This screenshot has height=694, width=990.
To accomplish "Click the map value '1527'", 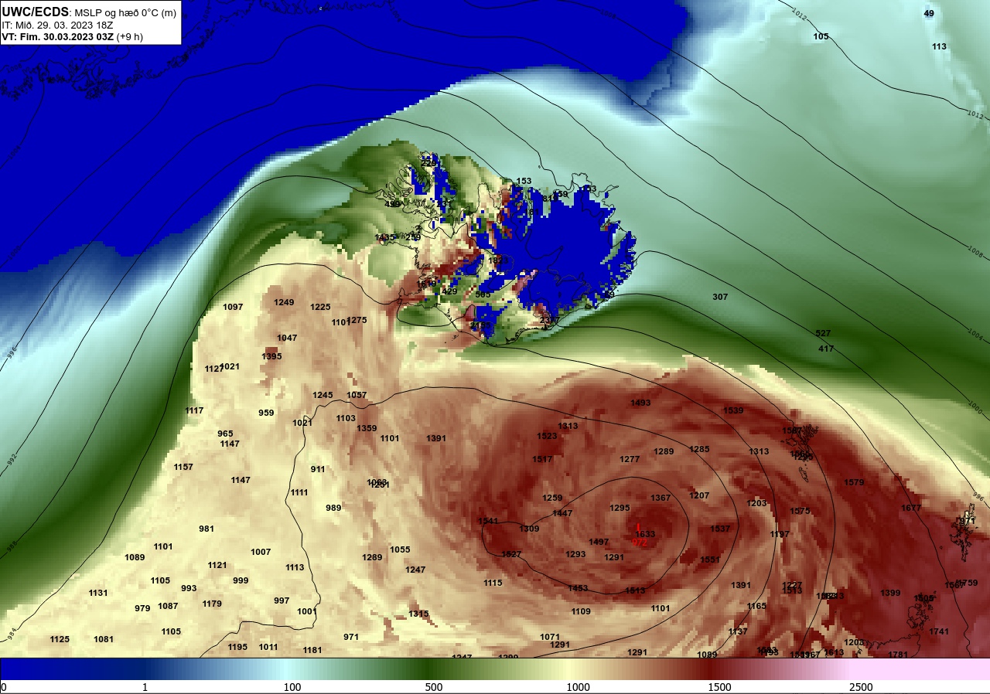I will click(511, 554).
